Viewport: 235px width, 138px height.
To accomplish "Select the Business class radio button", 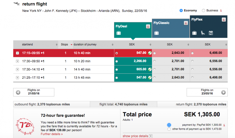I will 203,10.
